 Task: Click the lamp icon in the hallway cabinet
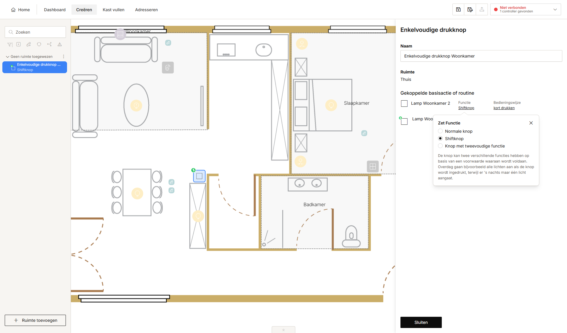tap(198, 216)
